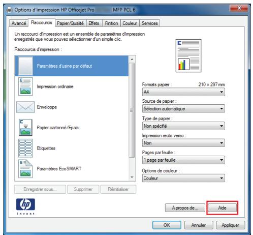Click the Appliquer button

tap(231, 225)
